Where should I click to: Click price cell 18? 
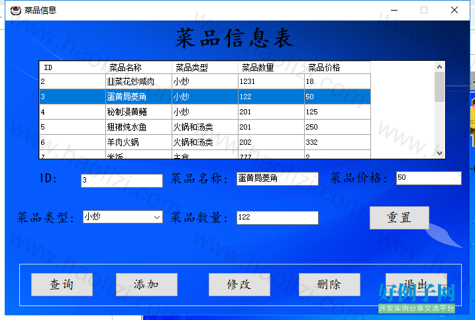coord(337,81)
